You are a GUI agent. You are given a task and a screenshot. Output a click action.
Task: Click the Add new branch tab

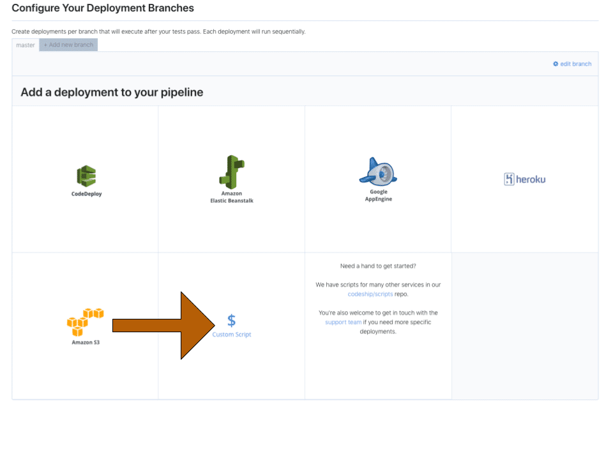click(x=68, y=45)
